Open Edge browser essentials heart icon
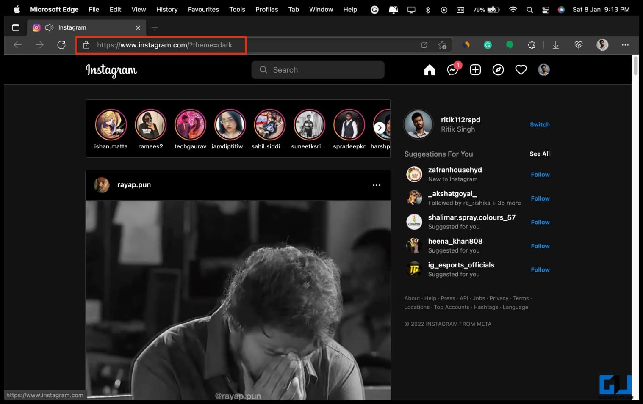Viewport: 643px width, 404px height. click(579, 45)
